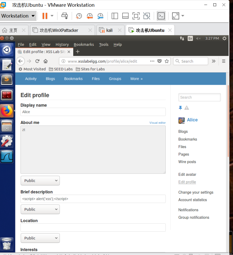Open Wire posts in sidebar
This screenshot has width=233, height=255.
point(187,162)
